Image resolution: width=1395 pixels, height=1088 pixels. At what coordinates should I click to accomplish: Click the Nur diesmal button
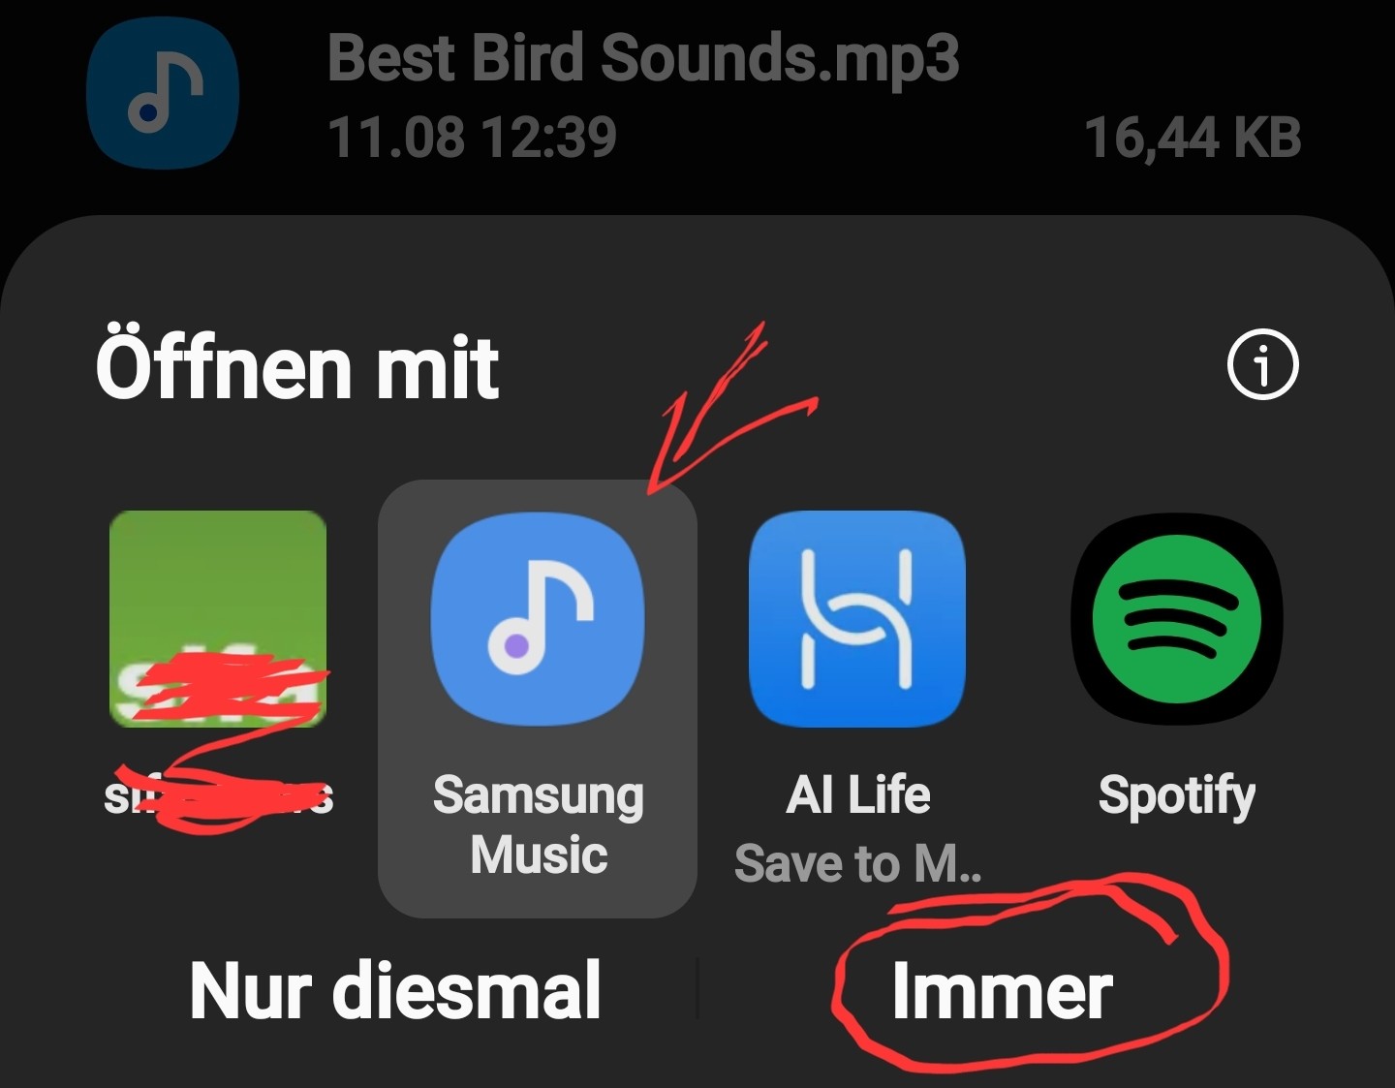(395, 990)
